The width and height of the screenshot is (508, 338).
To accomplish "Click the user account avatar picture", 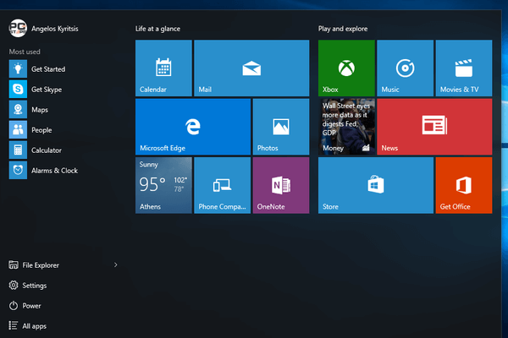I will click(18, 28).
